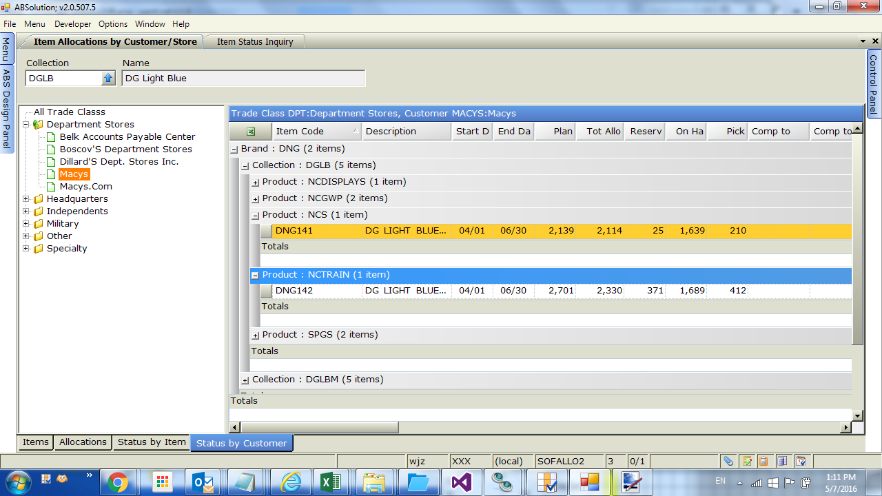This screenshot has height=496, width=882.
Task: Click the Independents folder icon
Action: click(38, 211)
